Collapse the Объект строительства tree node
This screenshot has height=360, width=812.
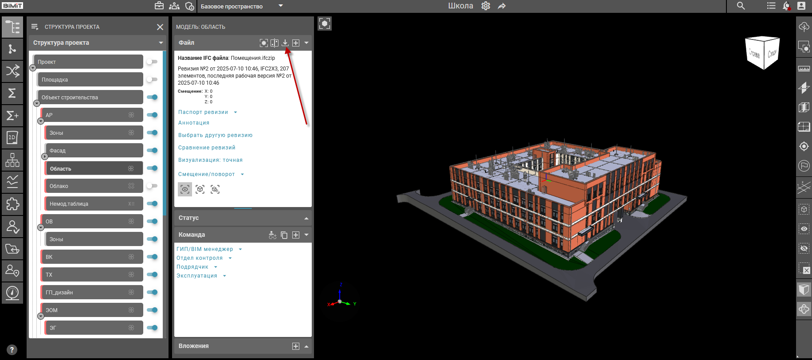click(37, 103)
